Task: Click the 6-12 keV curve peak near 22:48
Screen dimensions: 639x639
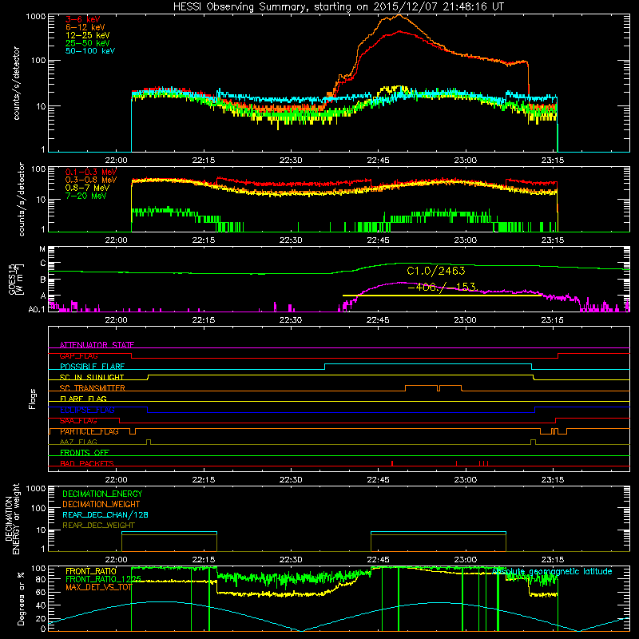Action: point(398,15)
